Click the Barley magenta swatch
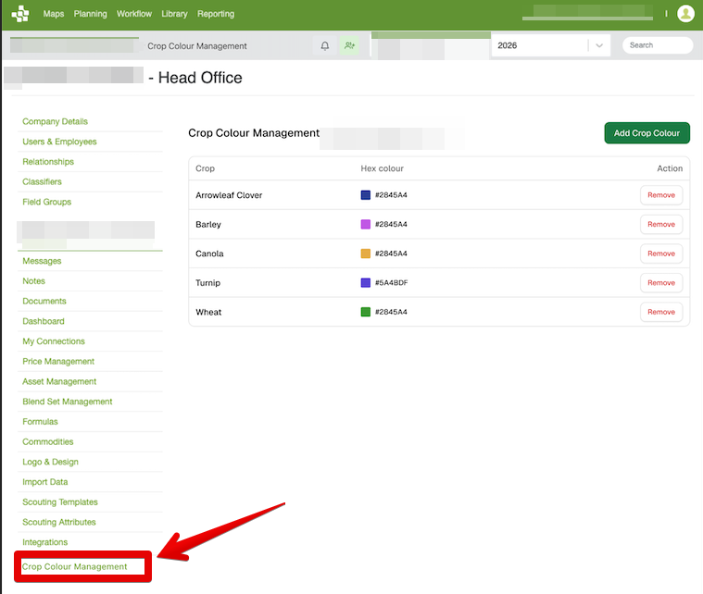This screenshot has width=703, height=594. click(x=366, y=224)
